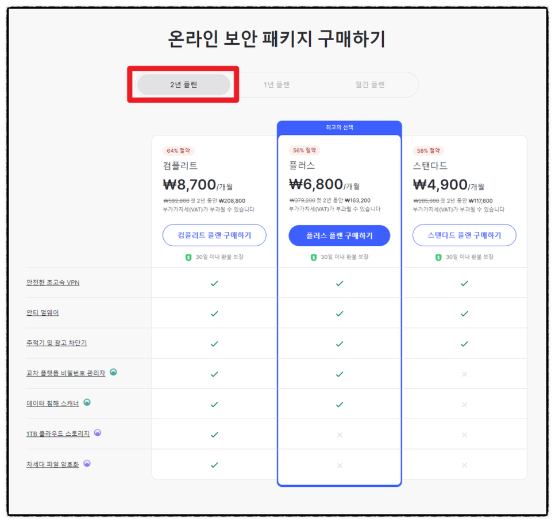Open the 안티 멀웨어 link
This screenshot has height=523, width=555.
point(43,313)
